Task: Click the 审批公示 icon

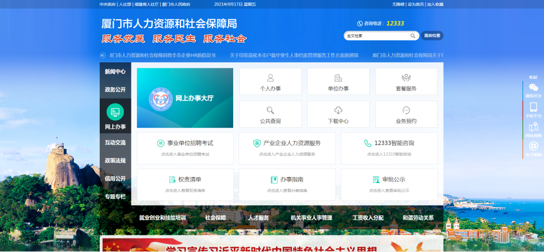Action: coord(376,180)
